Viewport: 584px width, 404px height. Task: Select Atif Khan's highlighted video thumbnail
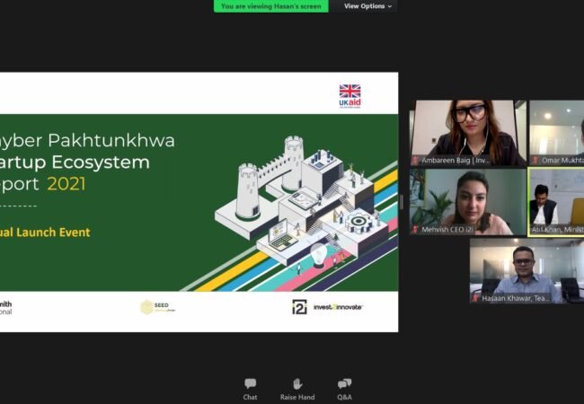pos(556,202)
